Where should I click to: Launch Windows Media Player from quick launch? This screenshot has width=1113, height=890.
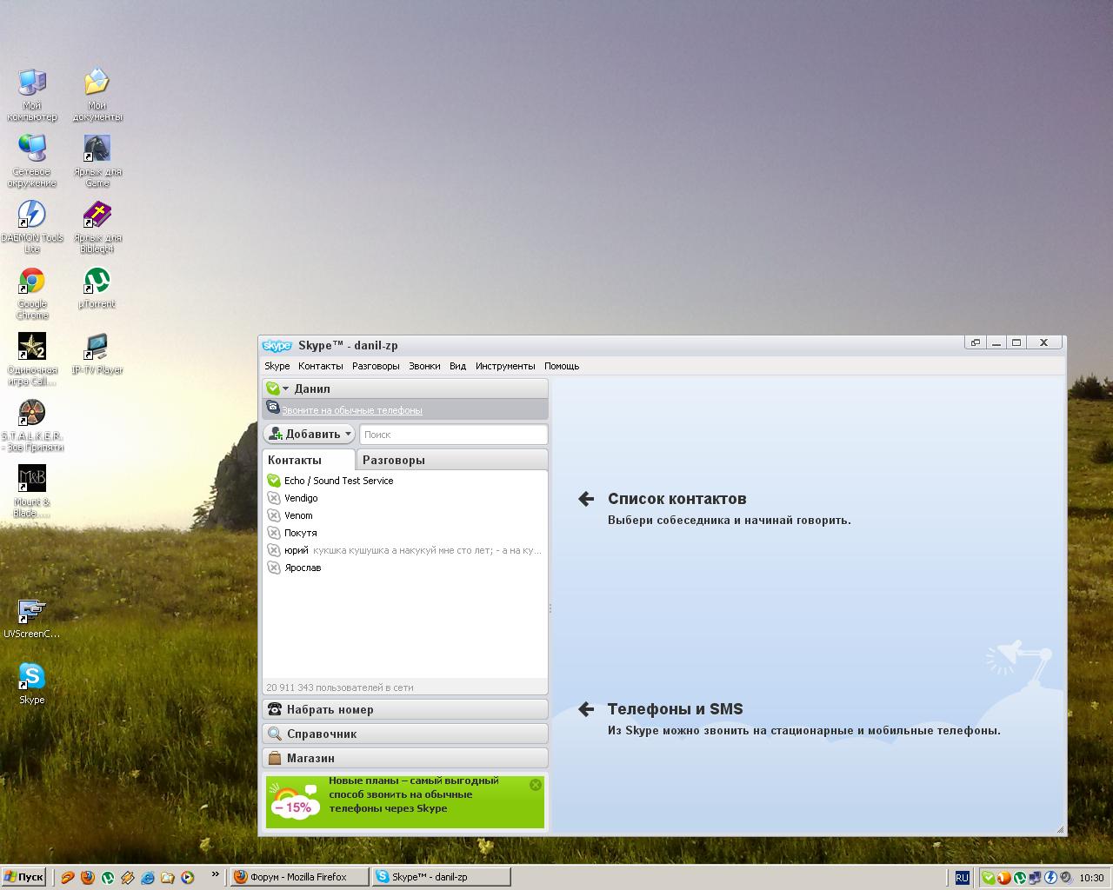(x=188, y=878)
